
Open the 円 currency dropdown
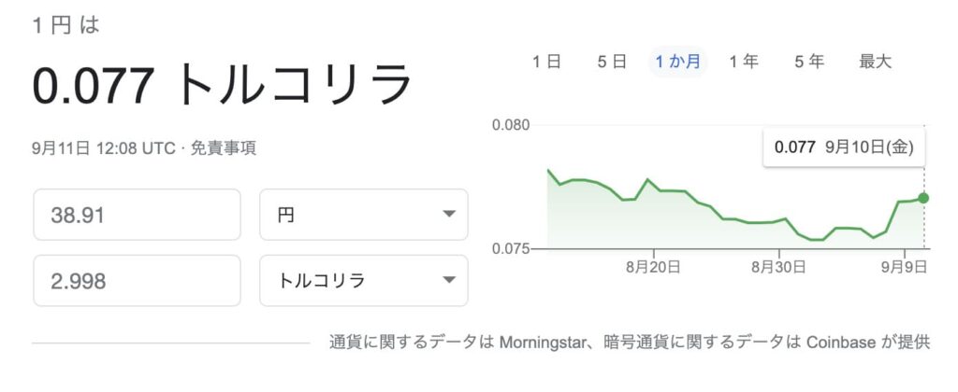pos(364,215)
